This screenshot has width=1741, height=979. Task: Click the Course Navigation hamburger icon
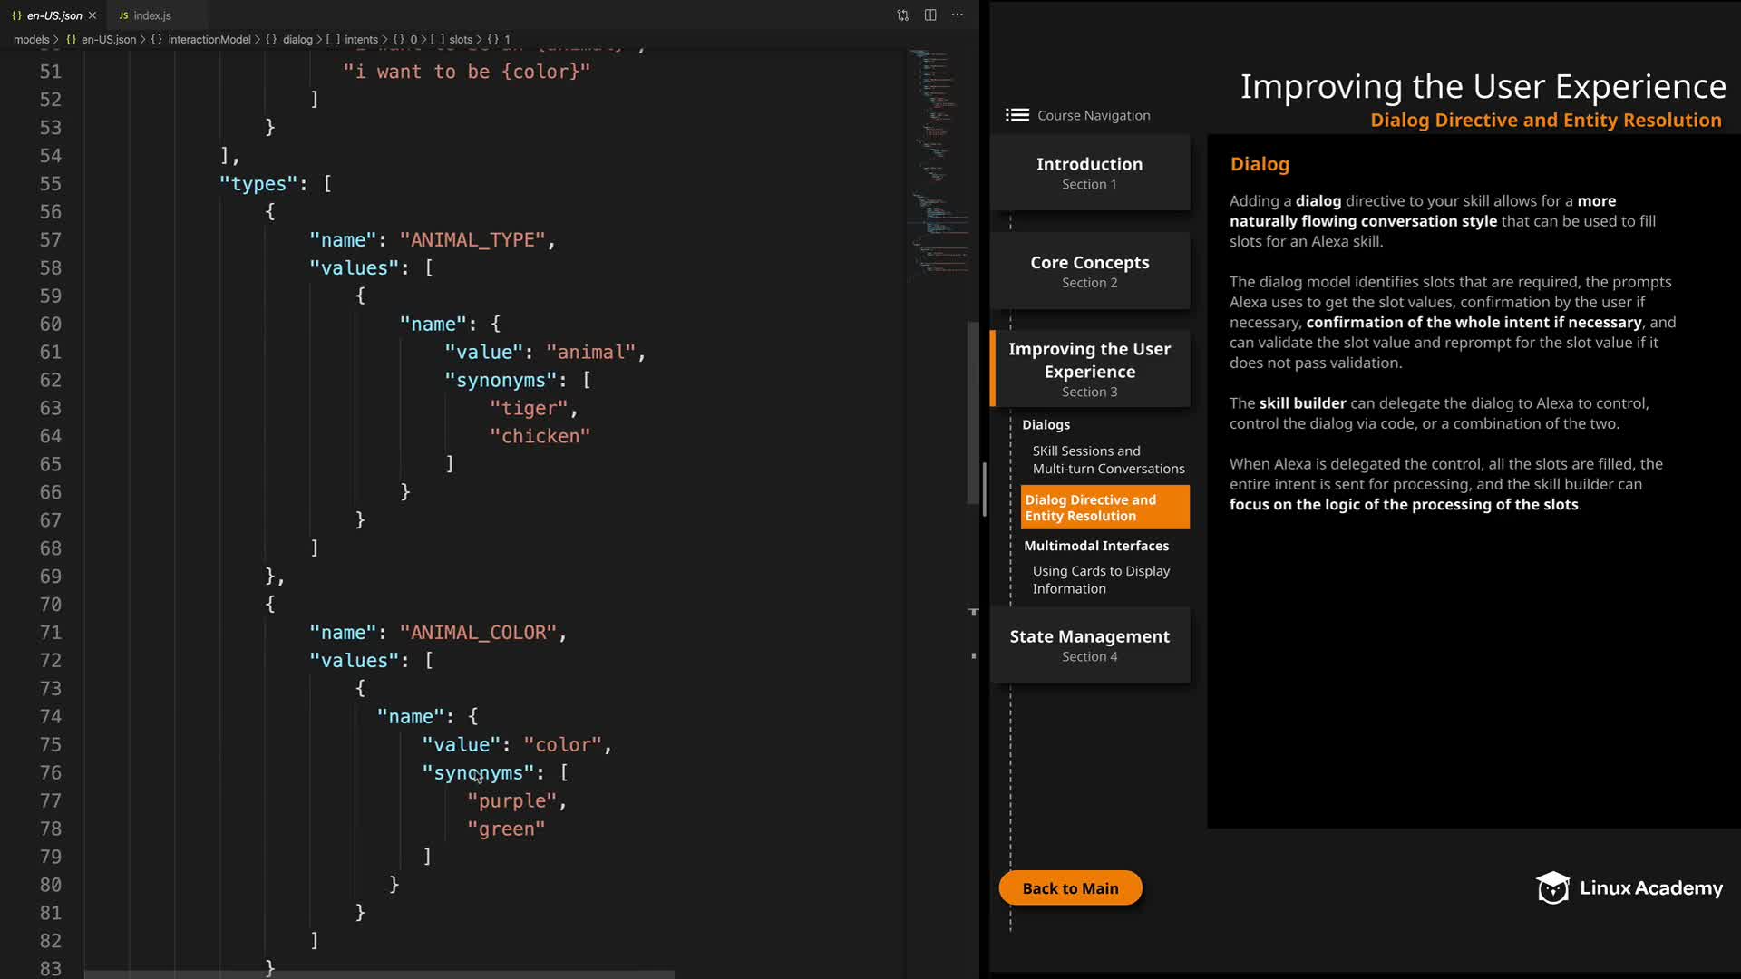(1016, 115)
